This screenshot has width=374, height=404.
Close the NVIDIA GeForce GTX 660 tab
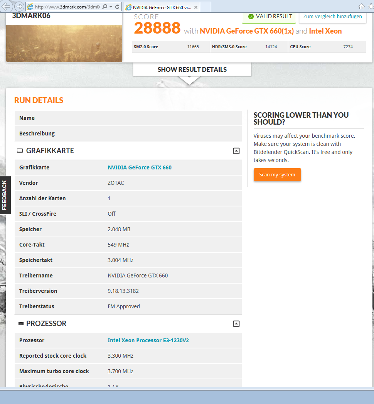coord(196,7)
